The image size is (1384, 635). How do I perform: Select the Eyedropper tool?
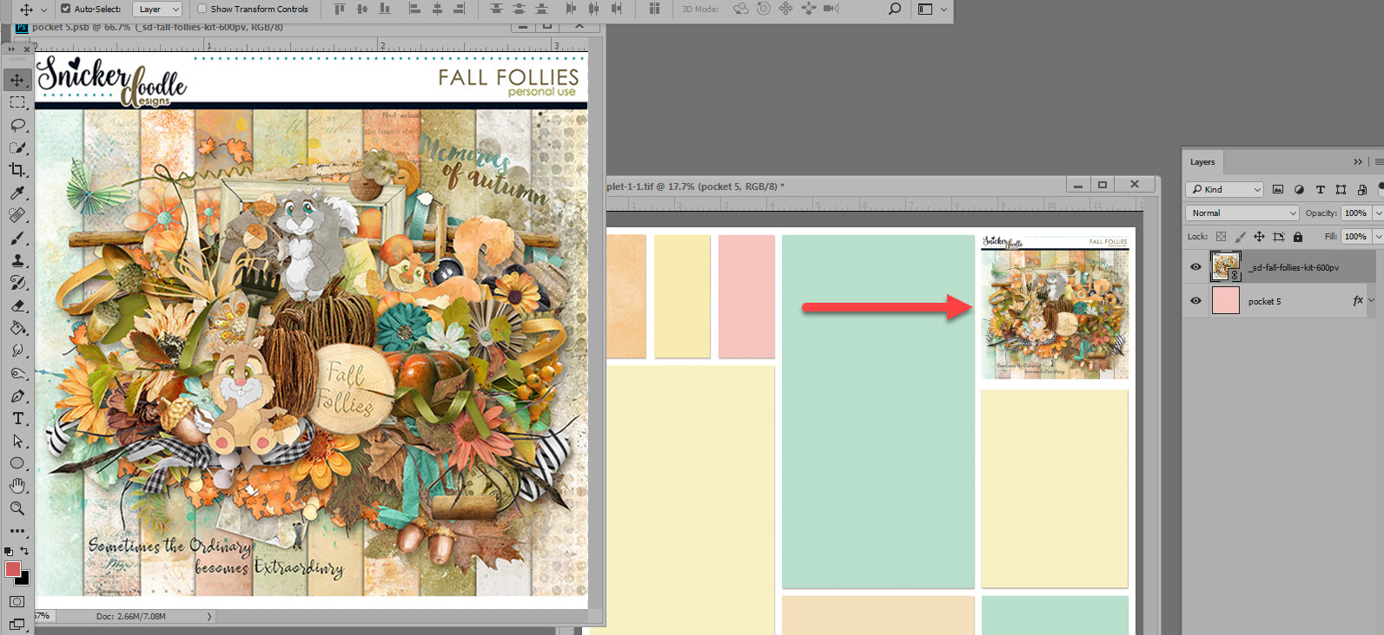pos(17,193)
